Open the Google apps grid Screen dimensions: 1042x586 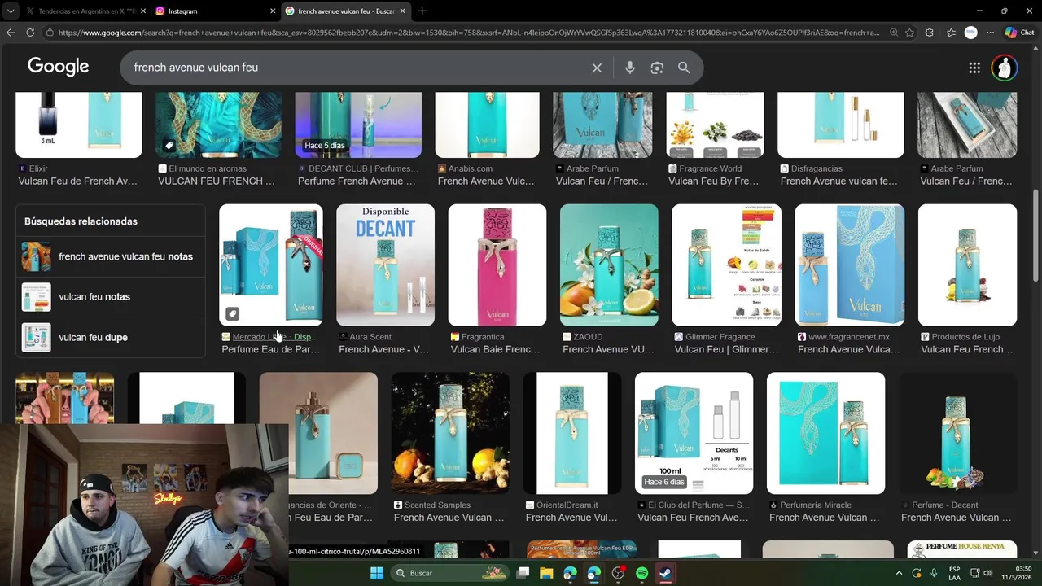tap(974, 68)
